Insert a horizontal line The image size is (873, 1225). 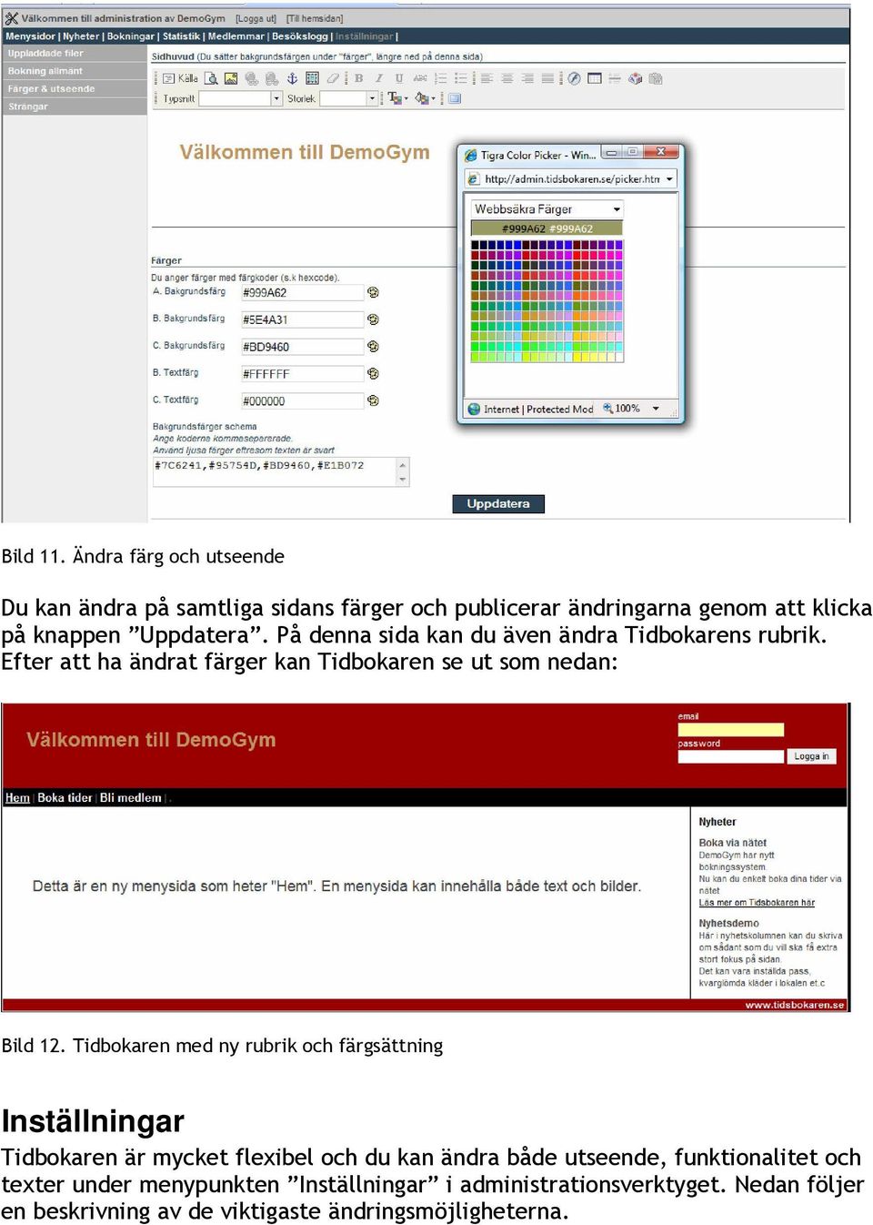(x=615, y=79)
